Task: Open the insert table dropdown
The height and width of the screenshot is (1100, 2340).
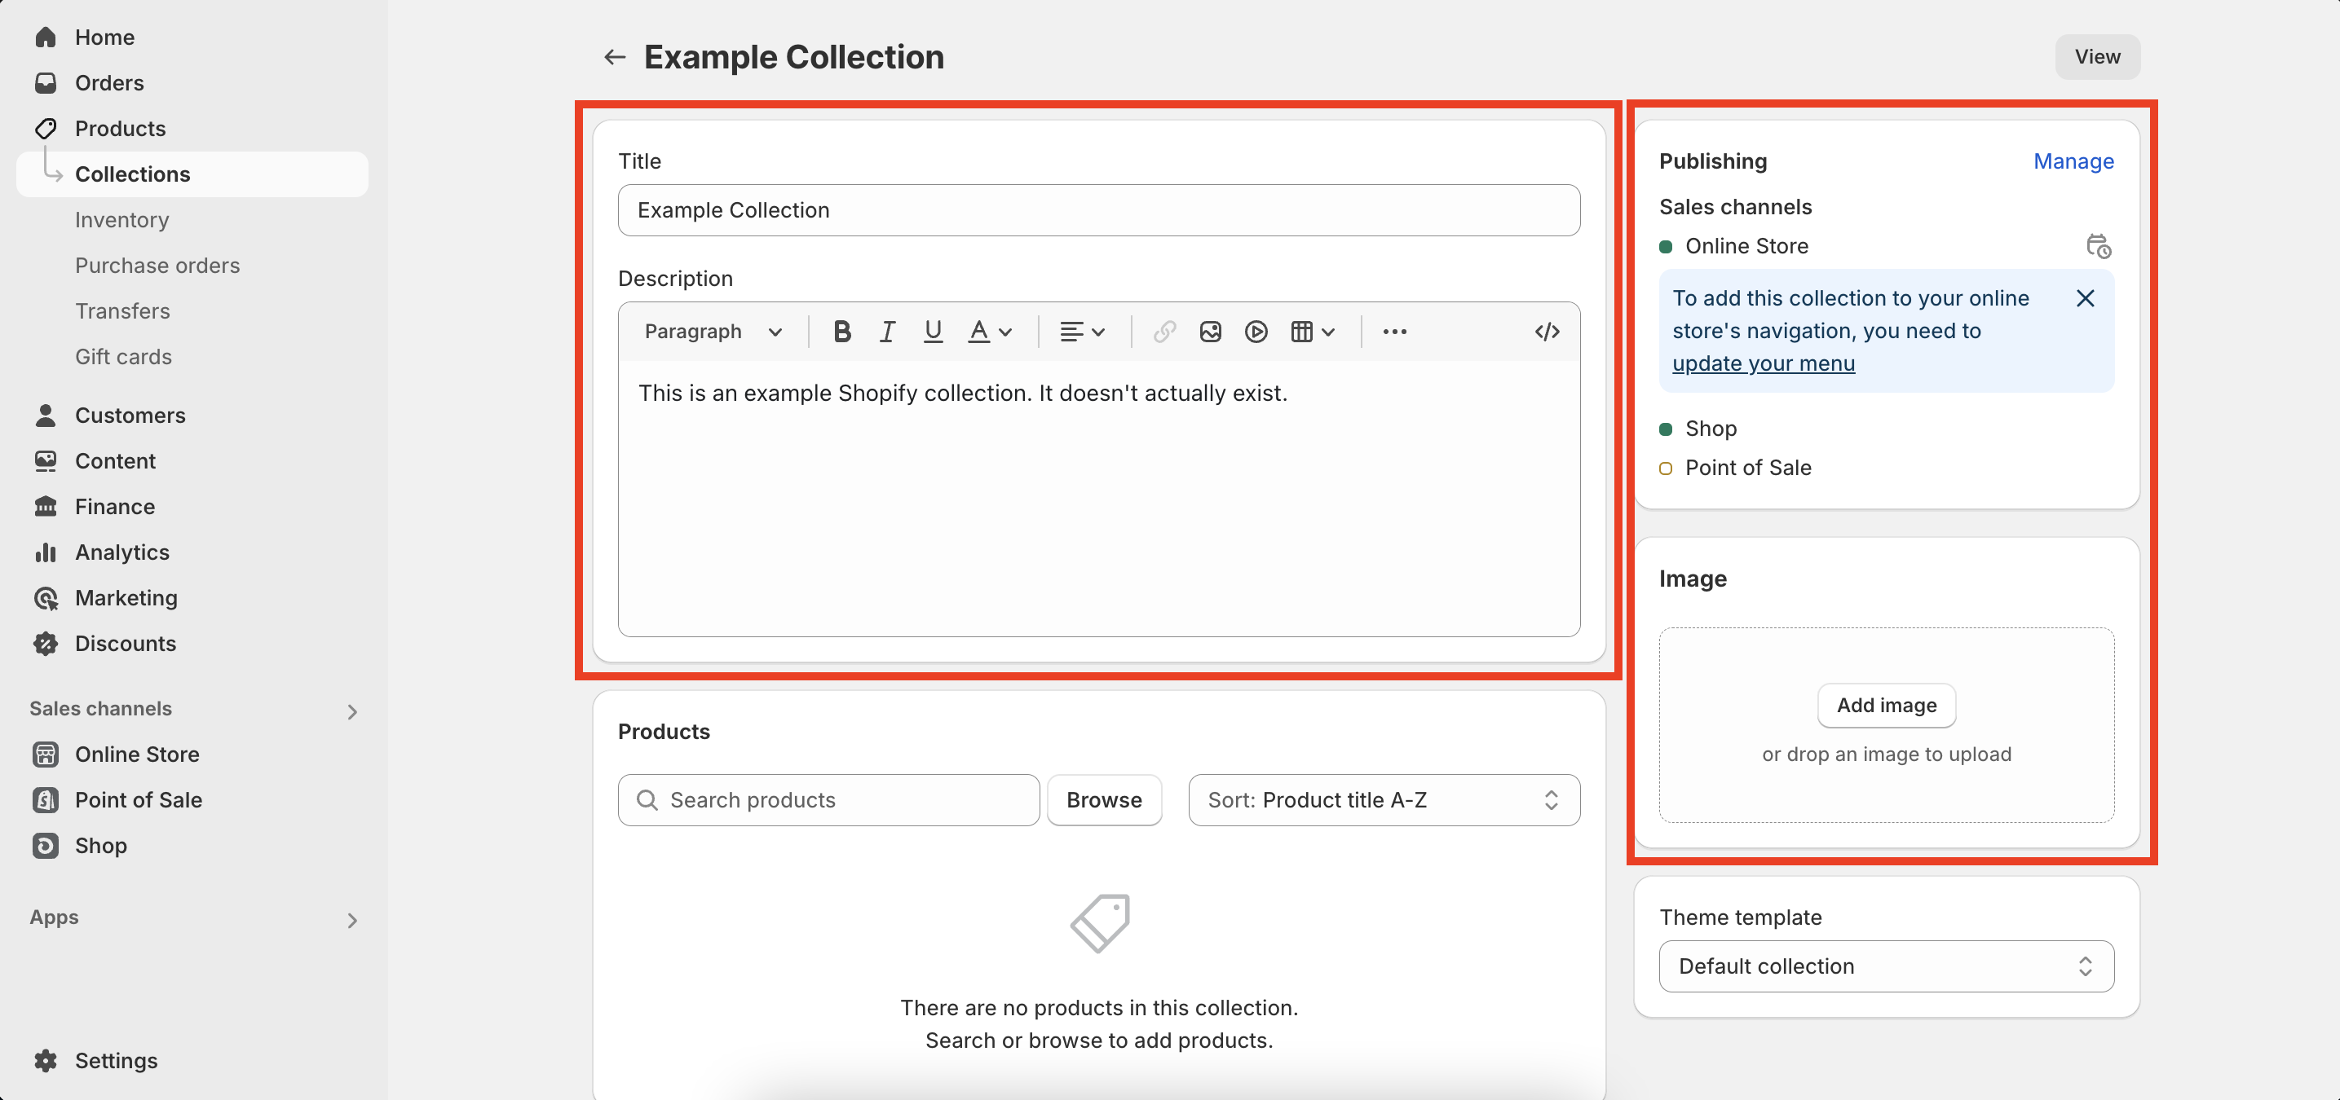Action: [x=1313, y=332]
